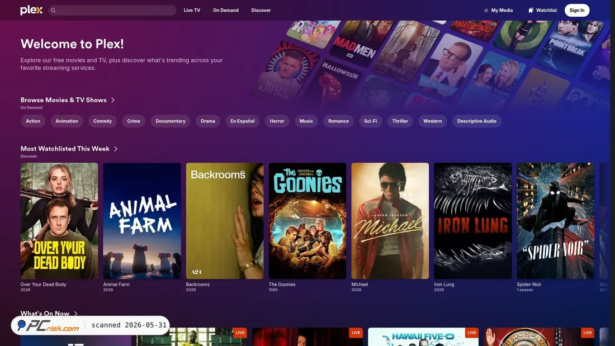Open the Animal Farm poster
615x346 pixels.
click(x=142, y=221)
